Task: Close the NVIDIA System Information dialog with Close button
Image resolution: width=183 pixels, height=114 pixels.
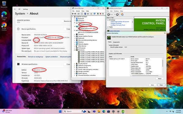Action: pos(161,85)
